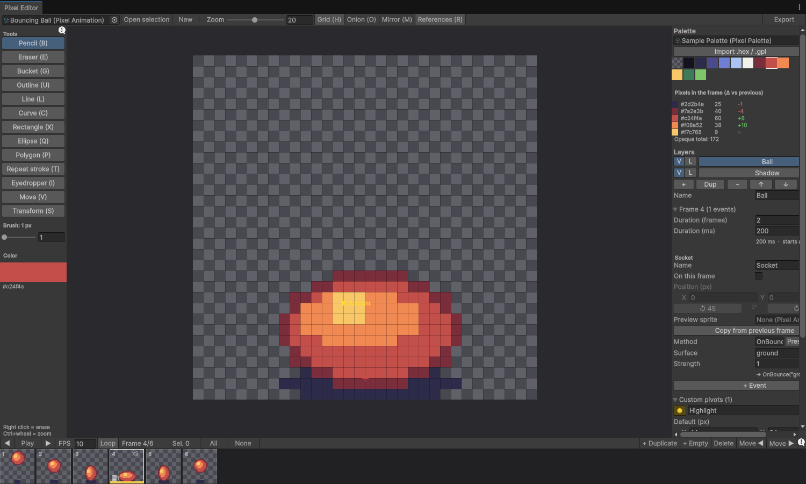Click + Duplicate frame button
The width and height of the screenshot is (806, 484).
point(660,443)
